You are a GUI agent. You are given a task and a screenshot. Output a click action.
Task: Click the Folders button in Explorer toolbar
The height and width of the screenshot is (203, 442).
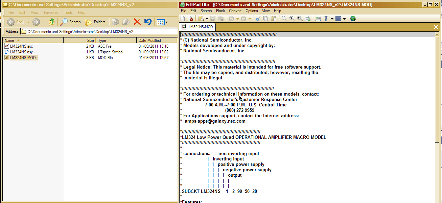pos(95,22)
